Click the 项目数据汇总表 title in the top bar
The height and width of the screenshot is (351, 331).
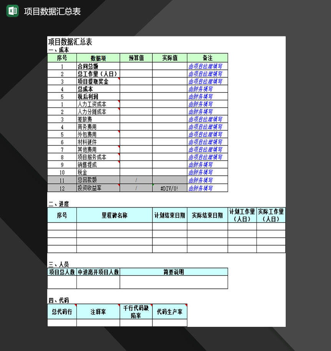click(x=52, y=11)
